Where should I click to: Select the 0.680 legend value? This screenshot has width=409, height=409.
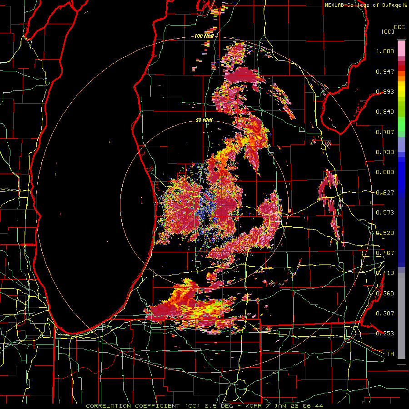point(385,172)
